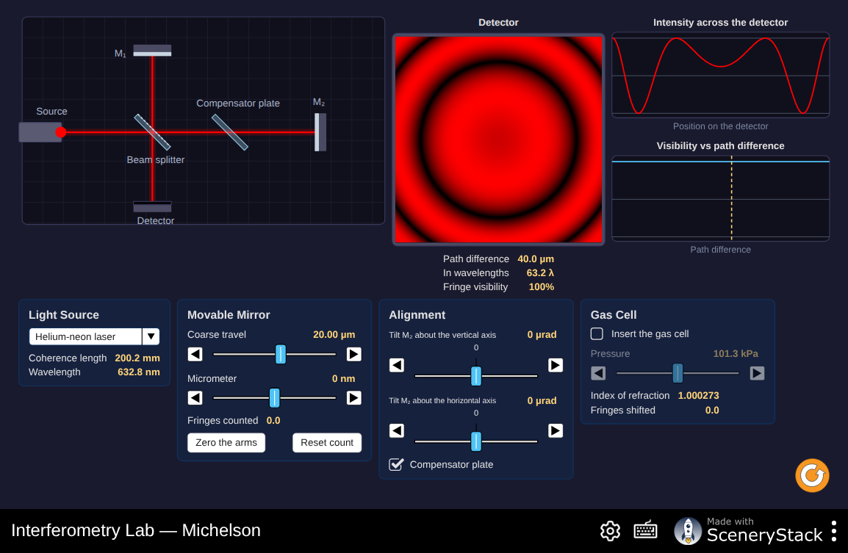Click the detector fringe pattern display
This screenshot has height=553, width=848.
498,140
